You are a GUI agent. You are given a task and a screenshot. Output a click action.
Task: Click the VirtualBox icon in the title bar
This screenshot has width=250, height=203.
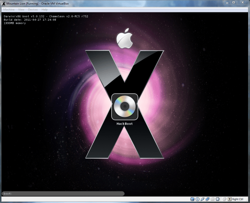[4, 3]
